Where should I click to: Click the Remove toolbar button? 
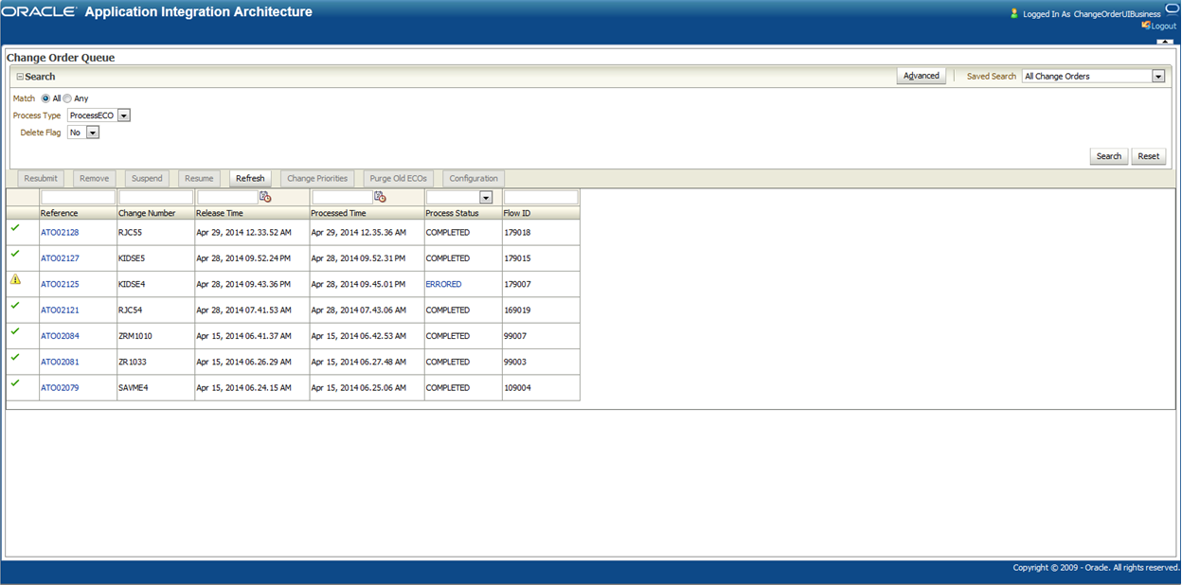(94, 178)
